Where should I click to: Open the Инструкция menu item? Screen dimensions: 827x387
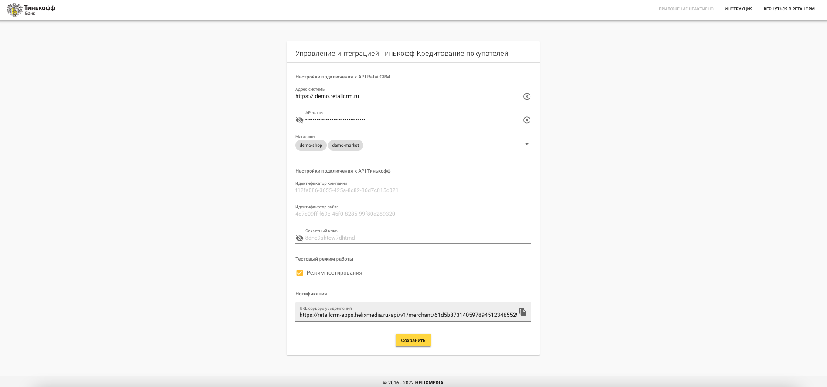(738, 9)
